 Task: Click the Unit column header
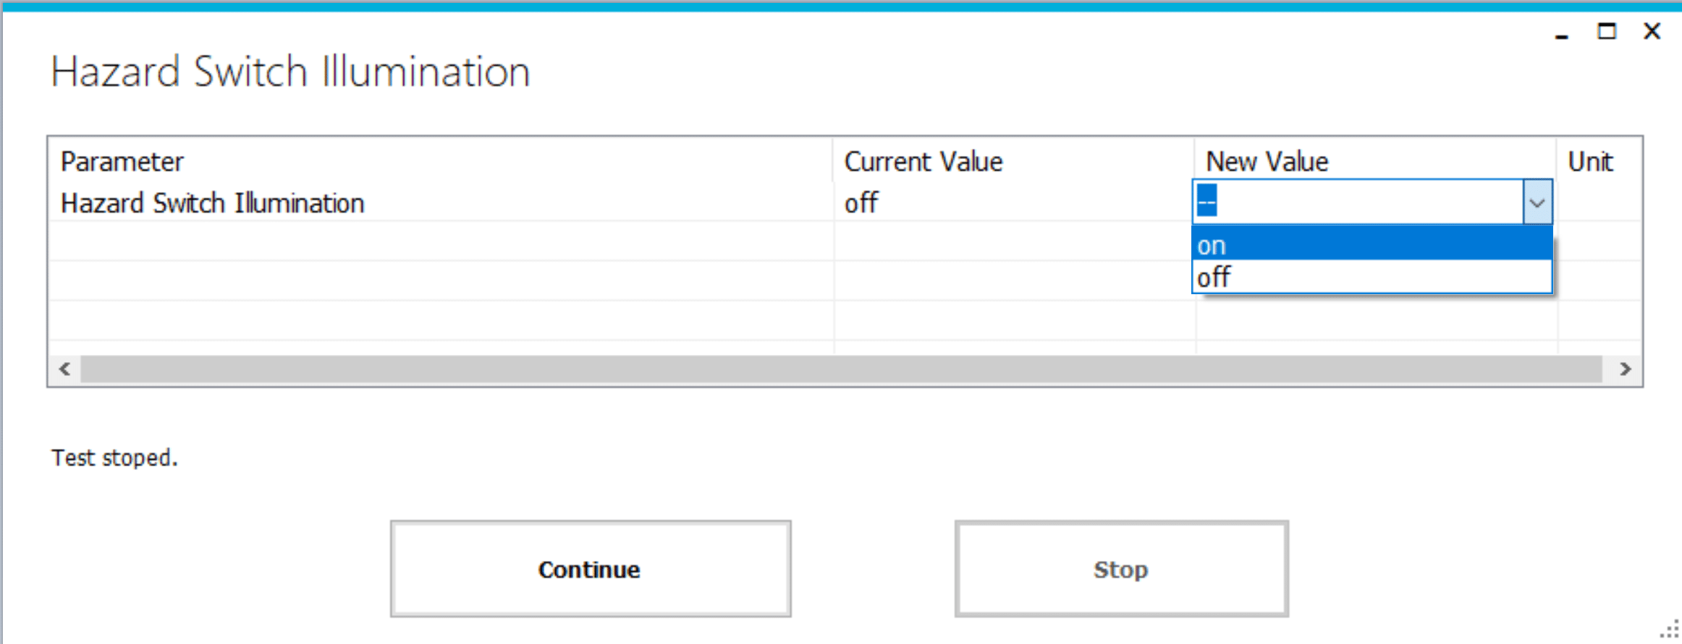(1590, 161)
